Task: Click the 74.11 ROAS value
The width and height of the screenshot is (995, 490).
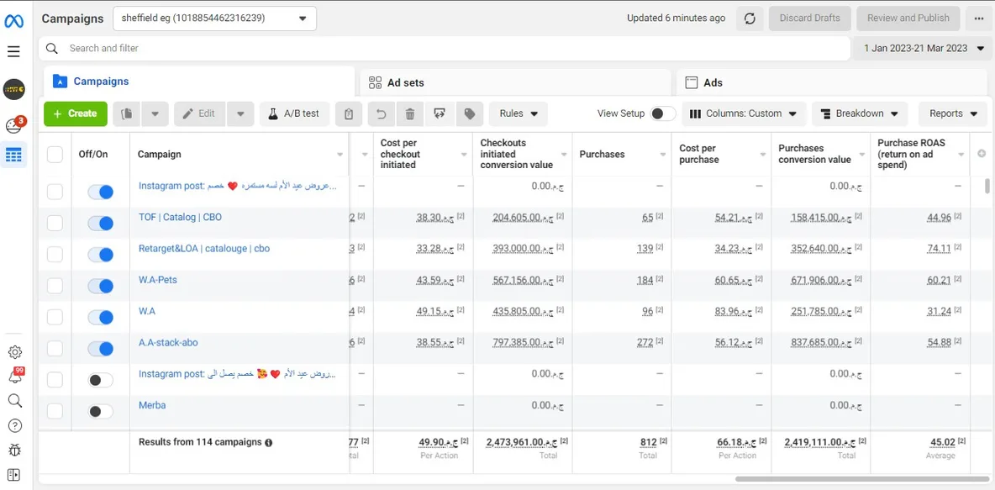Action: (x=939, y=248)
